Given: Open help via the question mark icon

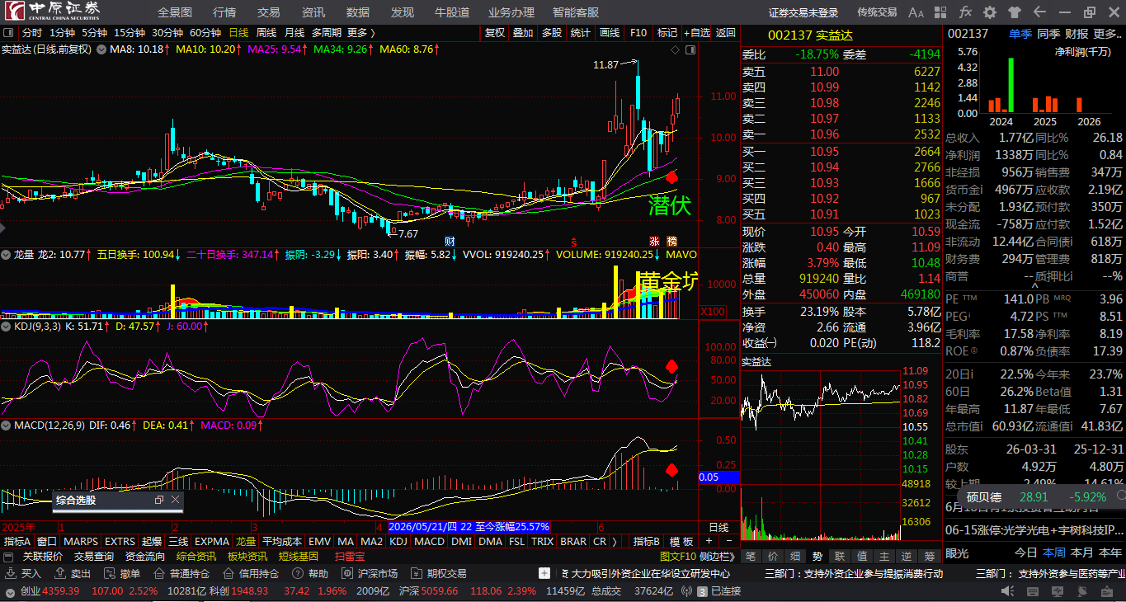Looking at the screenshot, I should coord(298,573).
